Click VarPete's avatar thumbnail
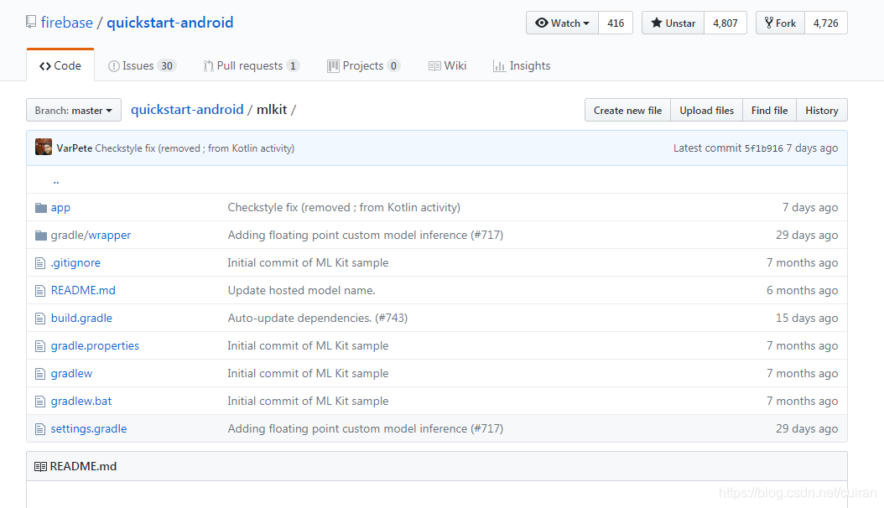The image size is (884, 508). [44, 147]
